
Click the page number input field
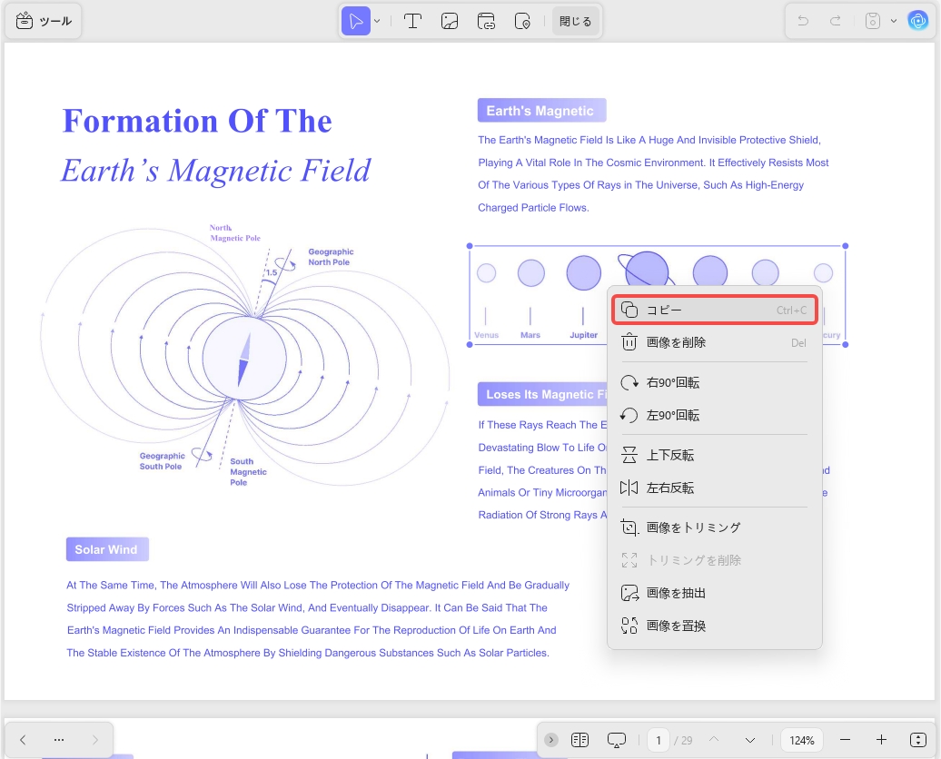coord(659,740)
